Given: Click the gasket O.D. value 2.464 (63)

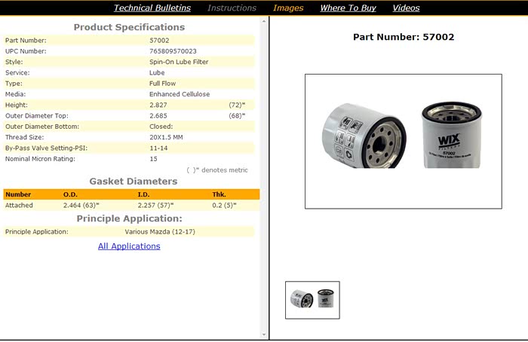Looking at the screenshot, I should coord(81,205).
